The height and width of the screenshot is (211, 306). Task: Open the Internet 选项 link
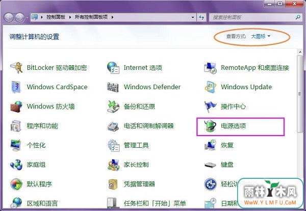143,68
